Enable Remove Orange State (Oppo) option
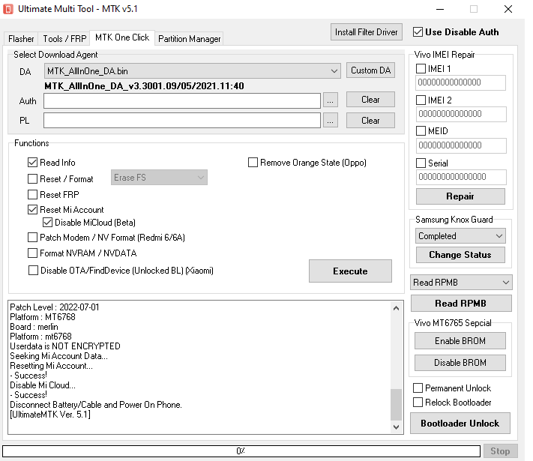The image size is (533, 461). pyautogui.click(x=253, y=163)
